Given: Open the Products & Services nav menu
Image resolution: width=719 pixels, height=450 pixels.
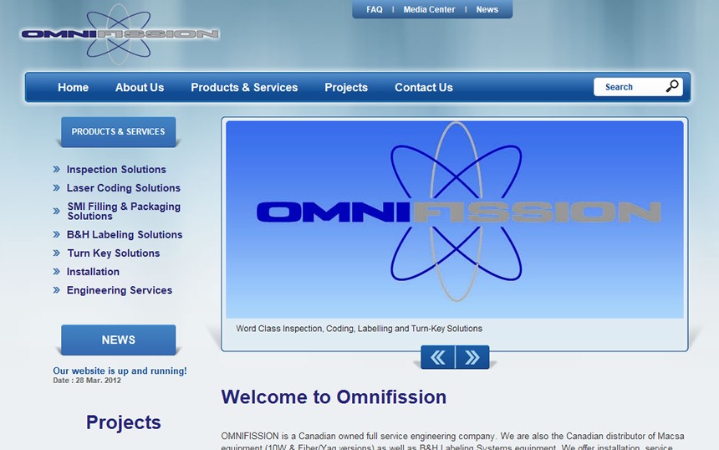Looking at the screenshot, I should 244,87.
